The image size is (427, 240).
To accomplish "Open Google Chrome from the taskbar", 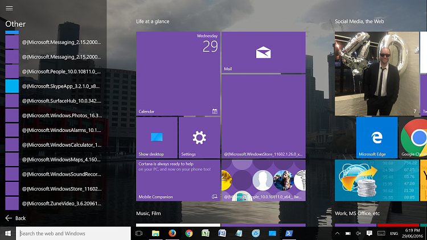I will [x=188, y=233].
